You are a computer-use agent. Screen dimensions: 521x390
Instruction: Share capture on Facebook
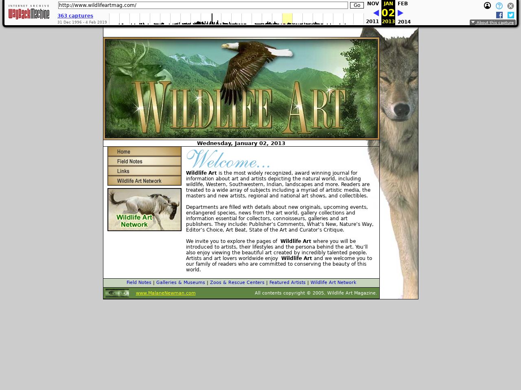click(499, 15)
